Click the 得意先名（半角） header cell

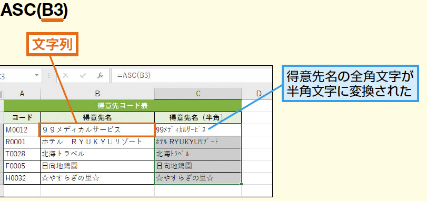[x=198, y=118]
